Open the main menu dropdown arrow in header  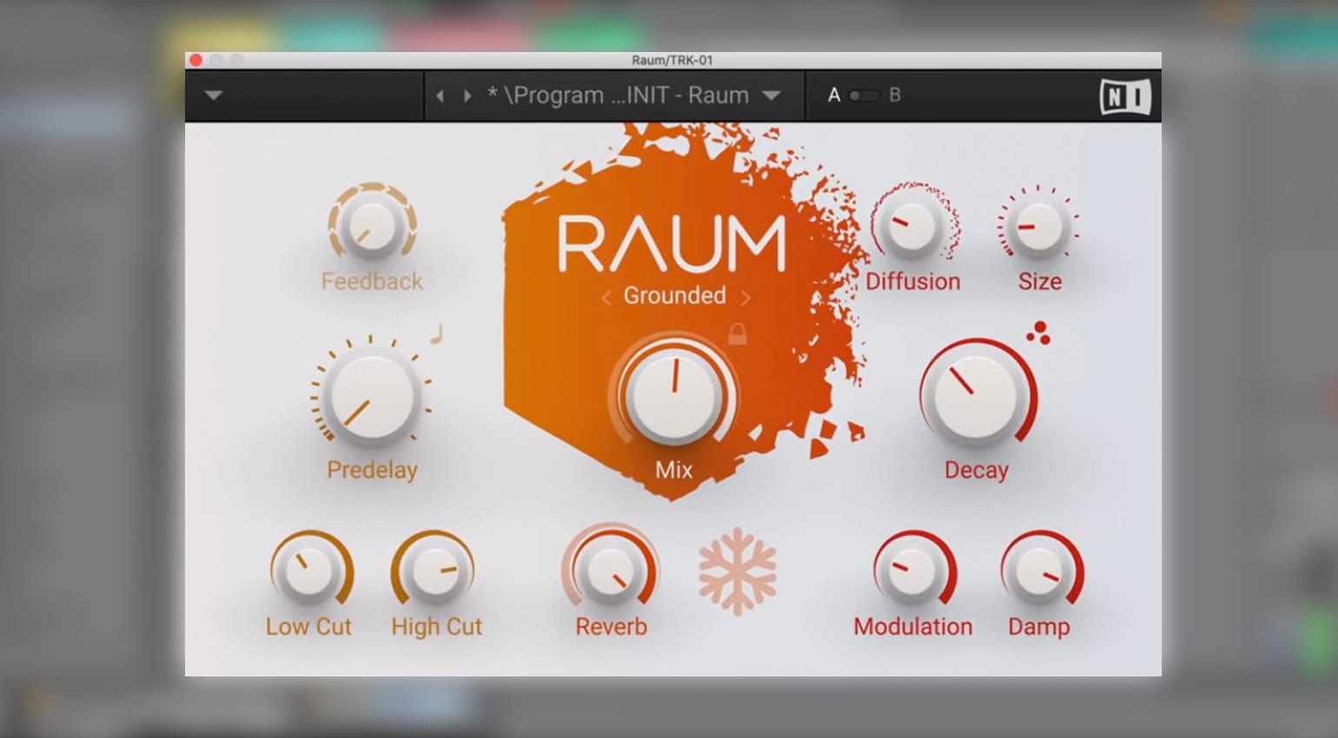(x=214, y=96)
